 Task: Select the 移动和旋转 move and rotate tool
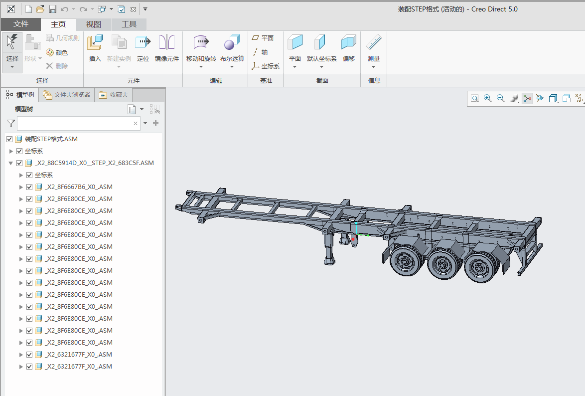pos(201,42)
